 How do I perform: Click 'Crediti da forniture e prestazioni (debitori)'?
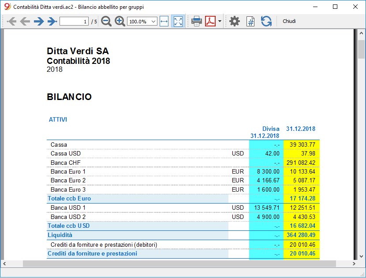tap(104, 245)
